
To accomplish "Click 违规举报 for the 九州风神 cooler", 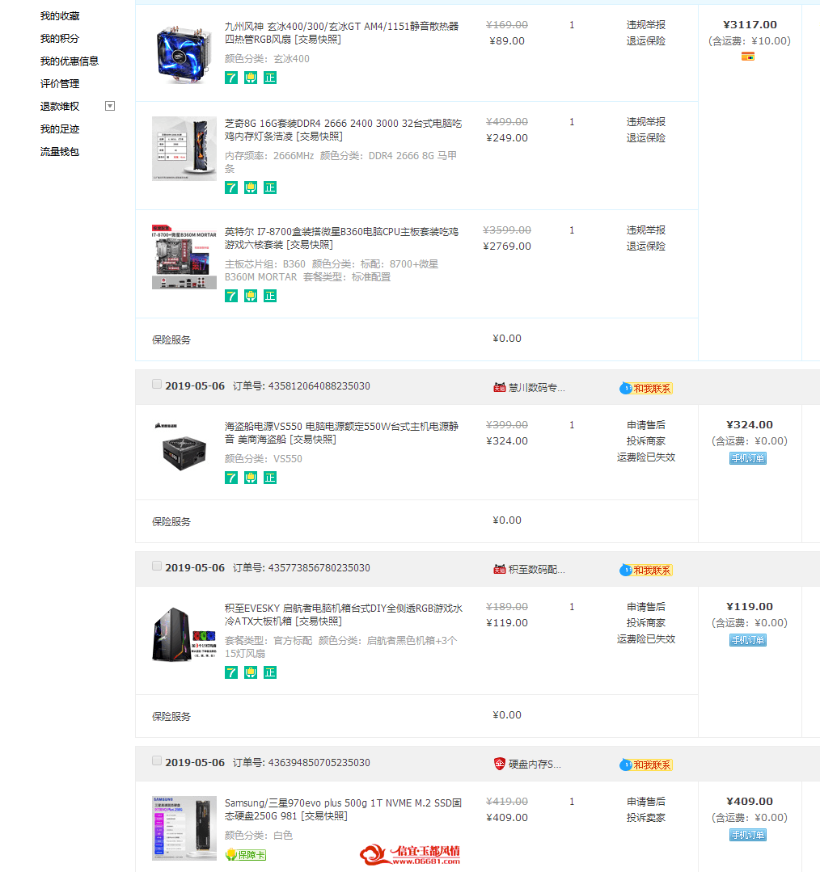I will click(x=646, y=25).
